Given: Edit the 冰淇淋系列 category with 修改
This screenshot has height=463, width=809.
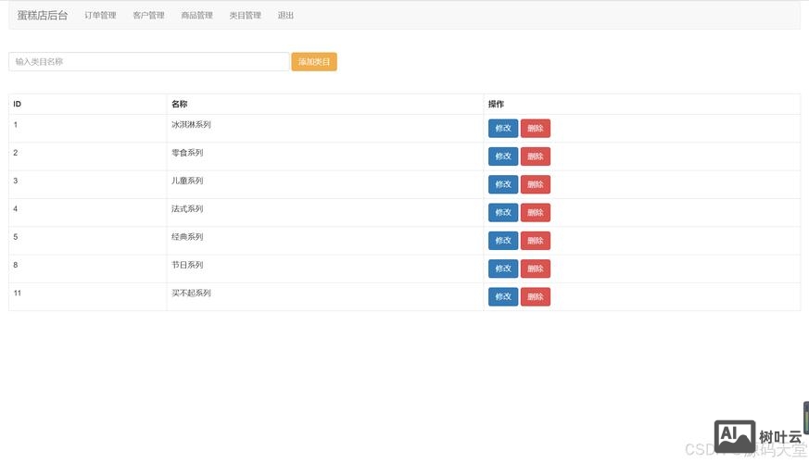Looking at the screenshot, I should (503, 129).
